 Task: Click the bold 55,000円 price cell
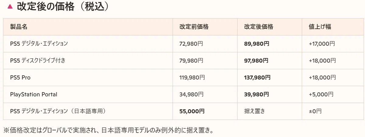192,111
